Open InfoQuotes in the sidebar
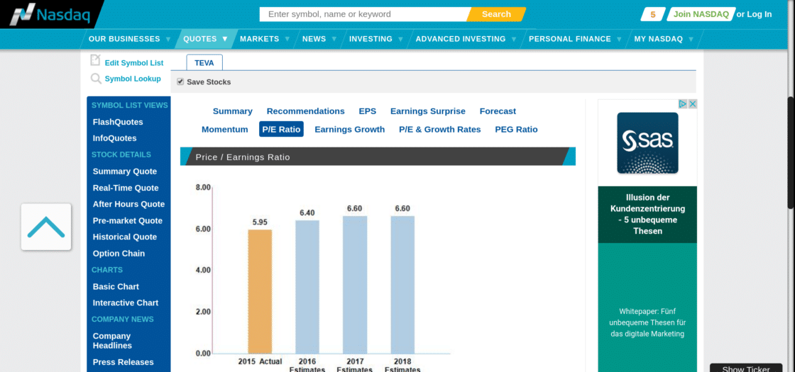Viewport: 795px width, 372px height. (114, 138)
